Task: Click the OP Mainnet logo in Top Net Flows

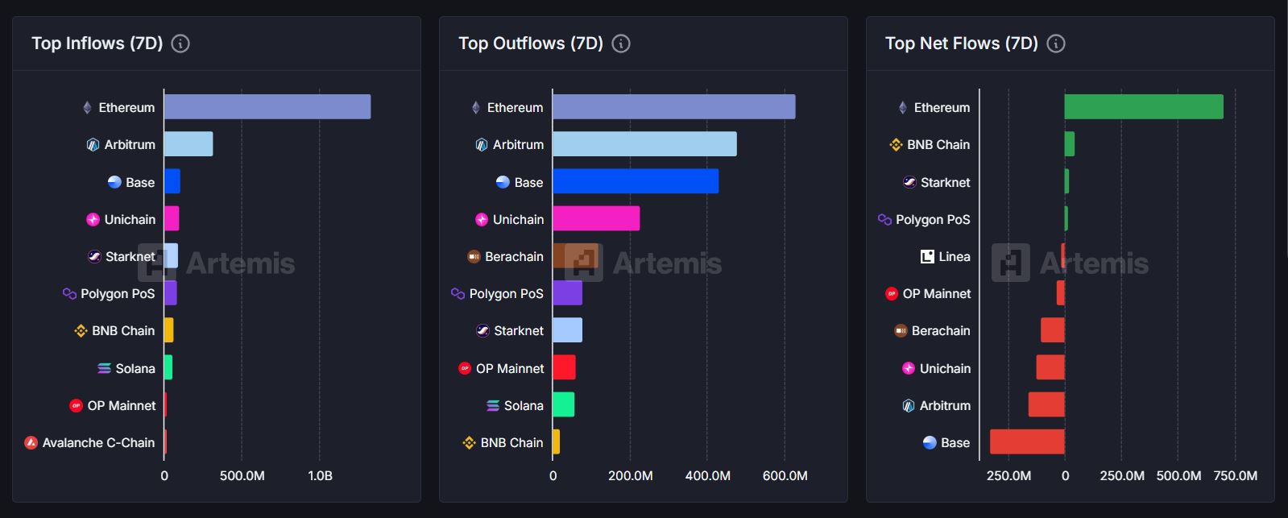Action: pyautogui.click(x=892, y=294)
